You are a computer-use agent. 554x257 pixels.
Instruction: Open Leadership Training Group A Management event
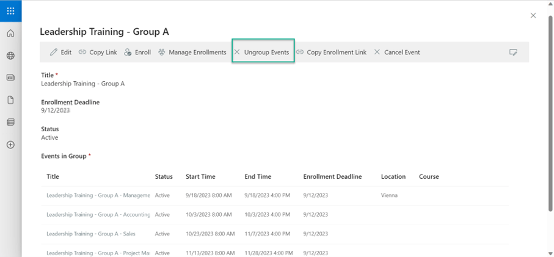(98, 196)
